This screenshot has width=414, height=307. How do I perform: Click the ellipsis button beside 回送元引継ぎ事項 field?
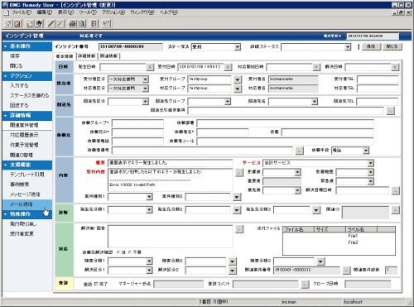tap(390, 111)
